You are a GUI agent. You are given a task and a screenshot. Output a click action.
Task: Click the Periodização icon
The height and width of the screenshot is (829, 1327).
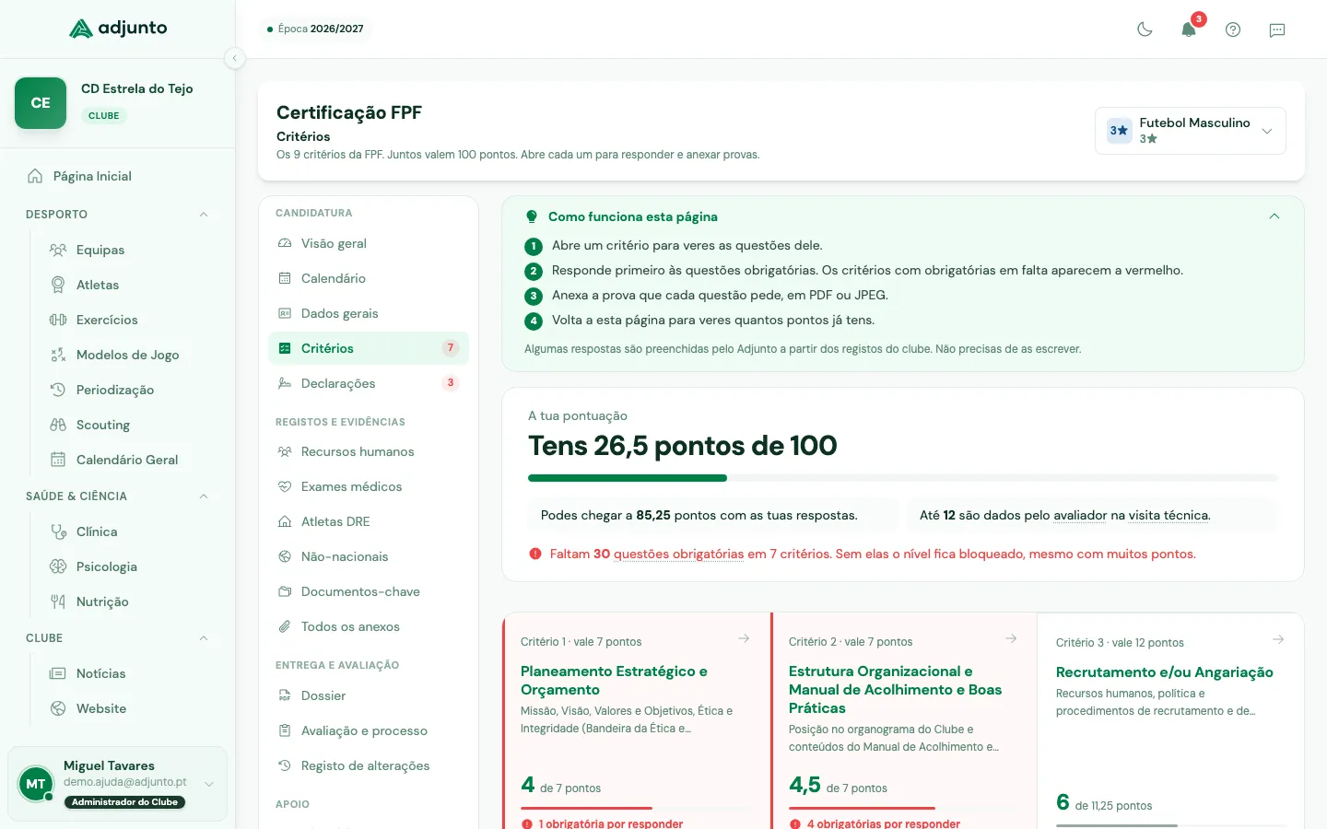58,390
